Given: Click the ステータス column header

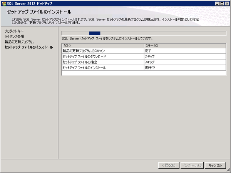Looking at the screenshot, I should point(185,46).
